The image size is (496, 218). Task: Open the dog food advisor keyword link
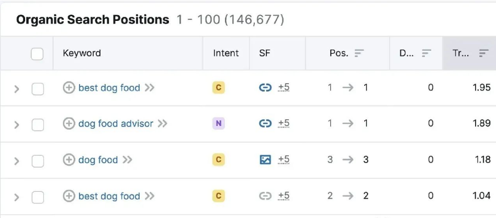coord(116,123)
